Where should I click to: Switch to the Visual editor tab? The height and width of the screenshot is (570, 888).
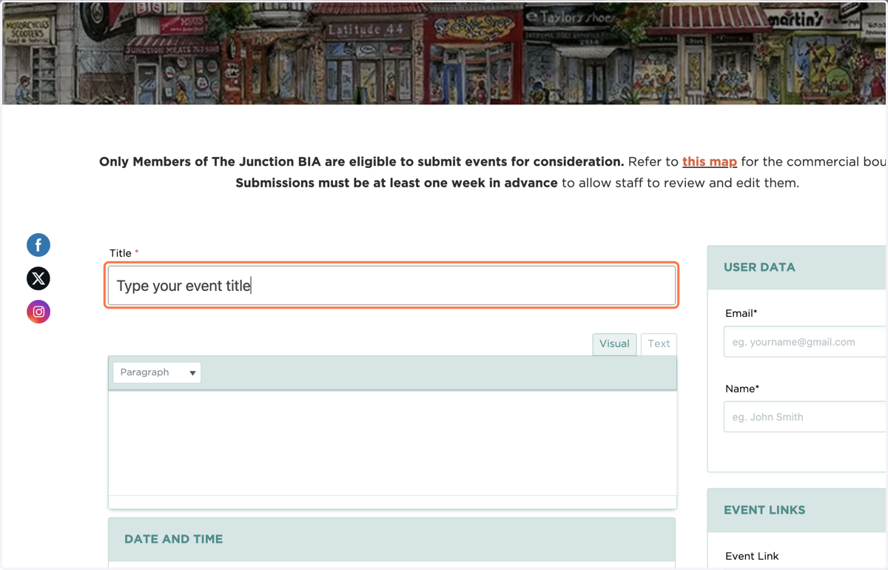614,343
